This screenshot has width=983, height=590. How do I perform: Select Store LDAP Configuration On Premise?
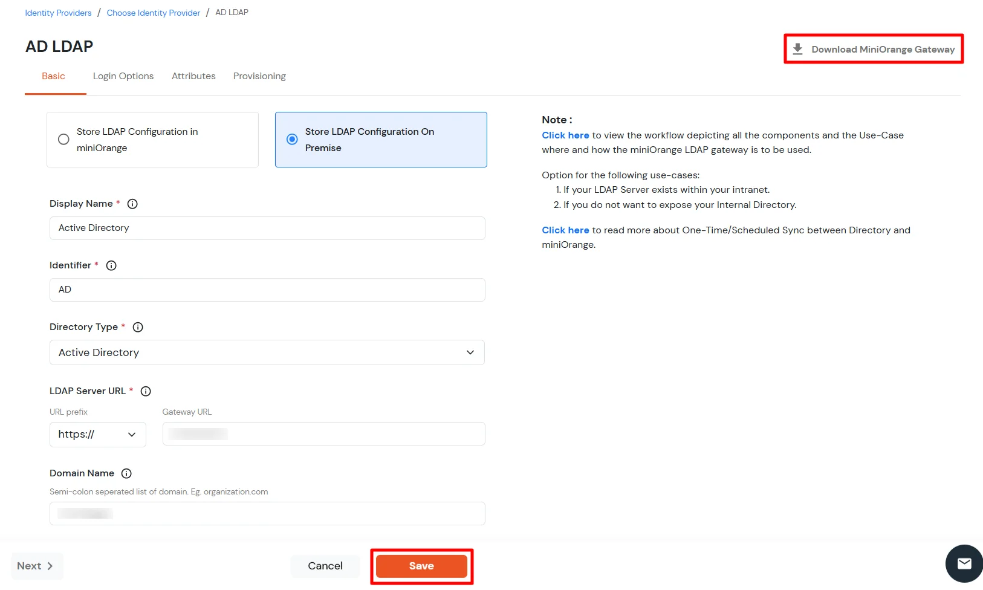click(x=292, y=139)
